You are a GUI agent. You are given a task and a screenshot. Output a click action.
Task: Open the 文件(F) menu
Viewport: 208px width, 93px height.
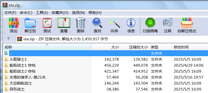pos(10,13)
